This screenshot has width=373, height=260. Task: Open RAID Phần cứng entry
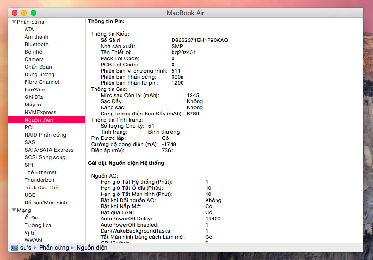coord(45,135)
